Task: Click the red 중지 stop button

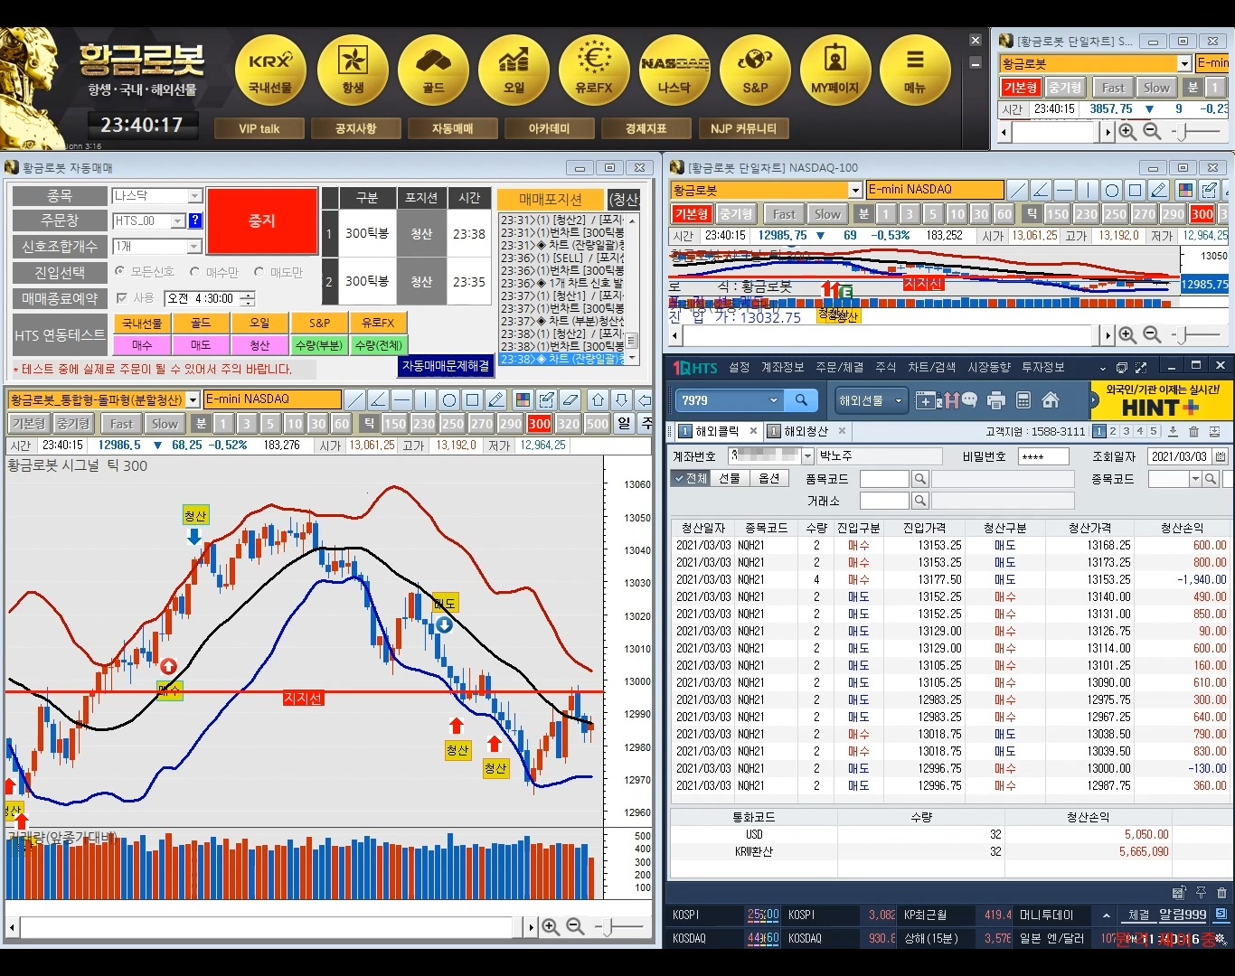Action: [262, 221]
